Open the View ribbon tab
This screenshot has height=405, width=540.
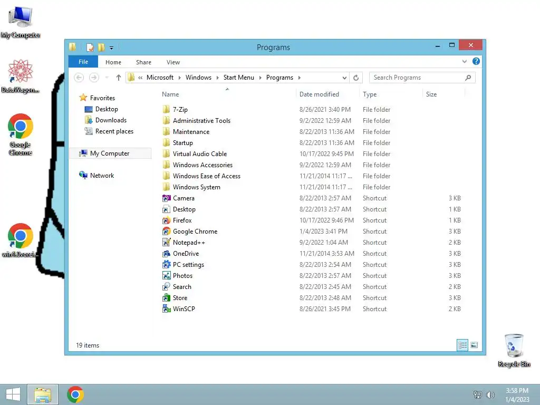(173, 62)
